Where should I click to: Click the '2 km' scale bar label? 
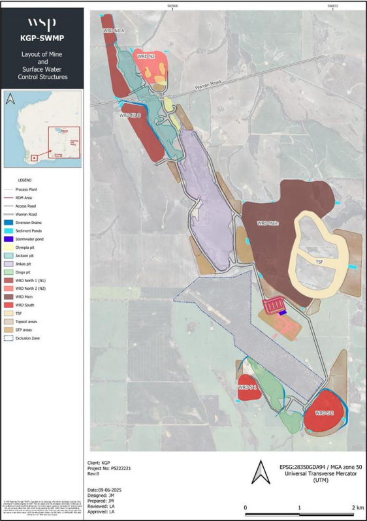click(x=358, y=507)
